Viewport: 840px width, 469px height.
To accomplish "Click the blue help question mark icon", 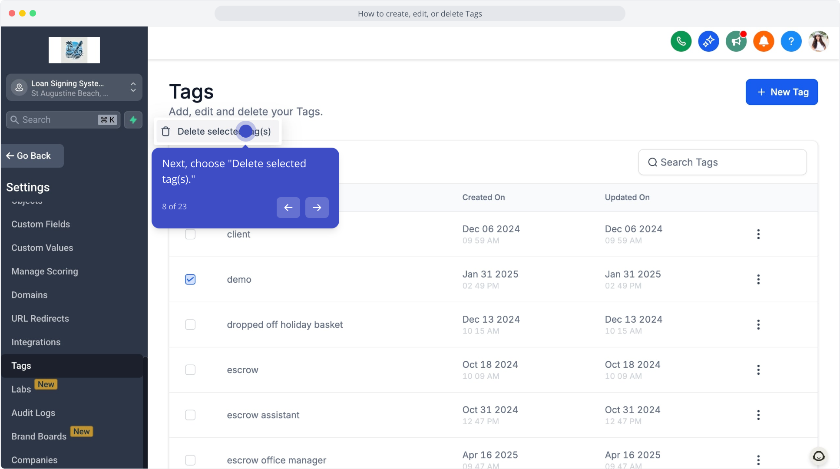I will 791,41.
